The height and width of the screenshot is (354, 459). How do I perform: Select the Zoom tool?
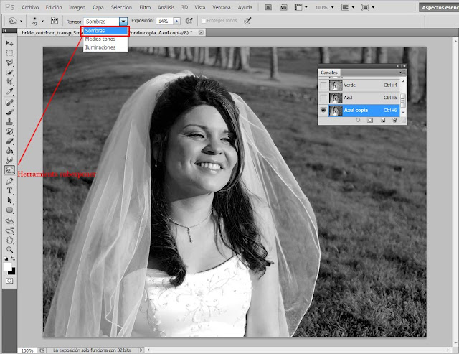coord(9,250)
